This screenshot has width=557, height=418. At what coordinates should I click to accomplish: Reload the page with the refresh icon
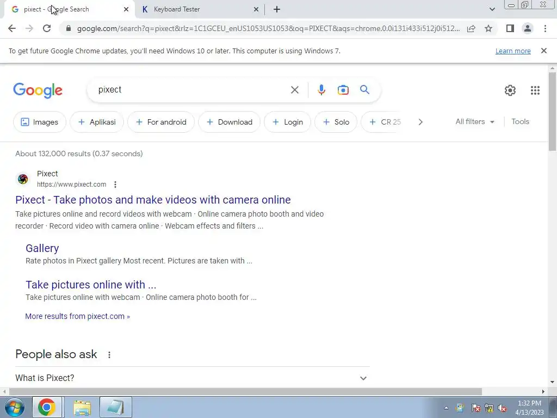pos(47,28)
